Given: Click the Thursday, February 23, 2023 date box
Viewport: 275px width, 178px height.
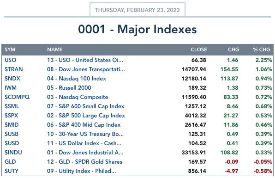Looking at the screenshot, I should point(137,10).
